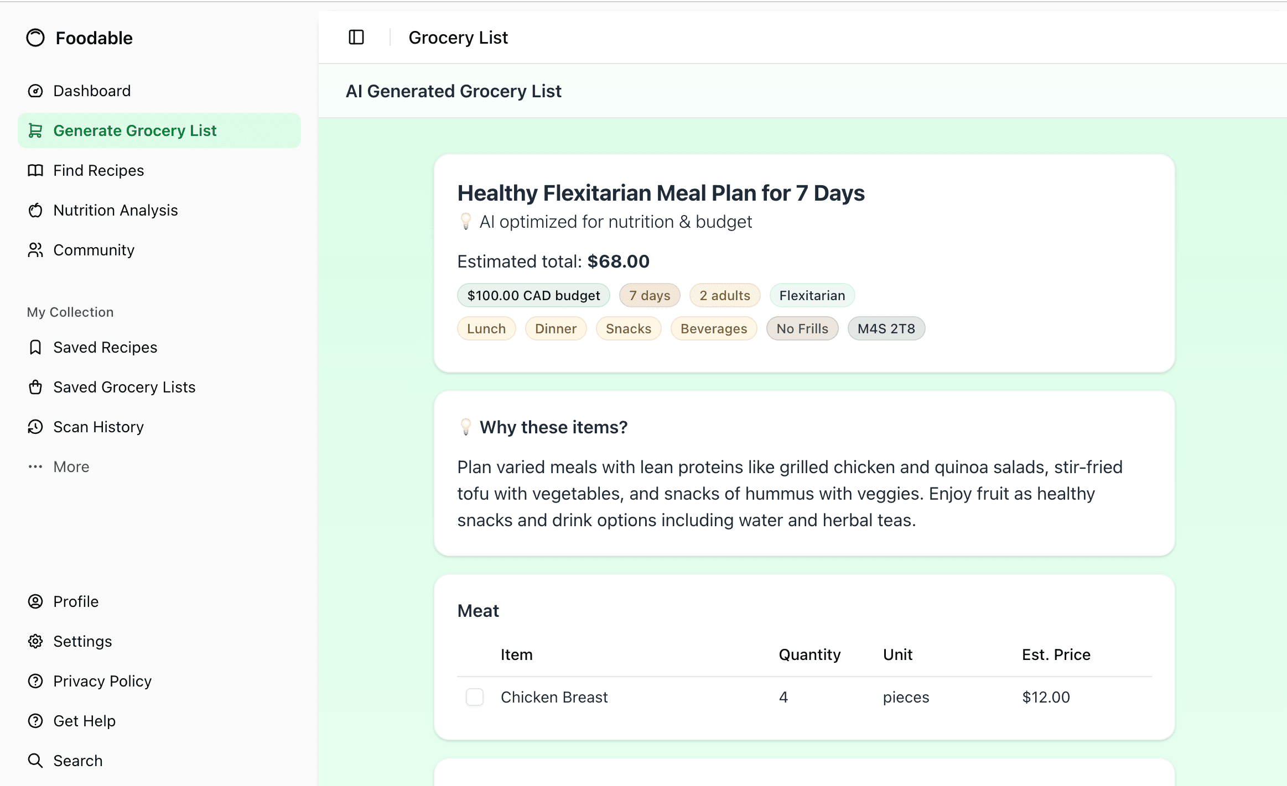Select Generate Grocery List in the sidebar
Screen dimensions: 1287x786
click(134, 130)
